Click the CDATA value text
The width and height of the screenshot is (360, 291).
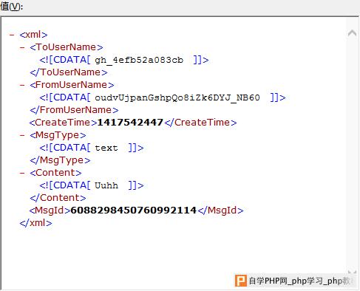pos(106,148)
